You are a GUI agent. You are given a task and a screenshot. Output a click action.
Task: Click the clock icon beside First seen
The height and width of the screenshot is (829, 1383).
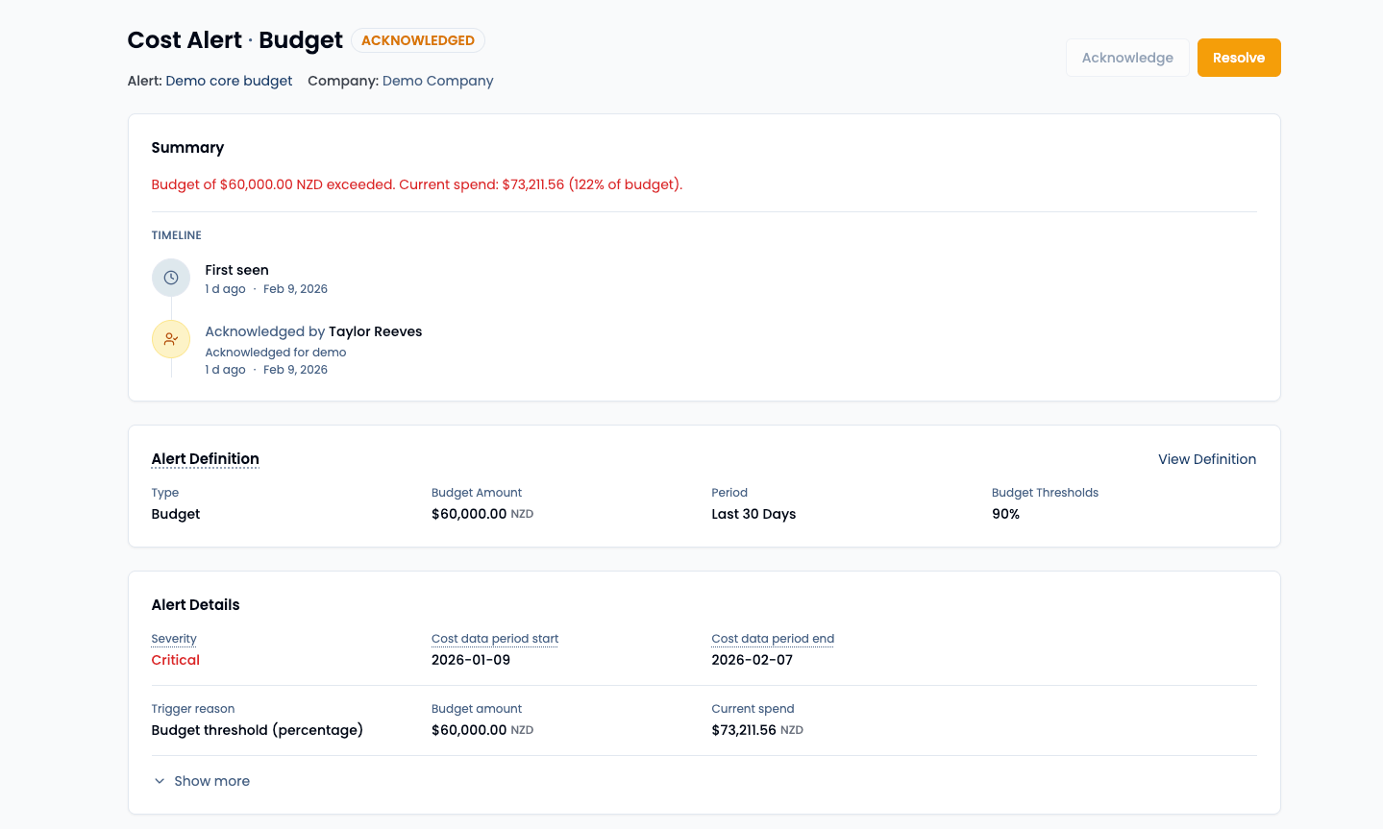point(170,278)
